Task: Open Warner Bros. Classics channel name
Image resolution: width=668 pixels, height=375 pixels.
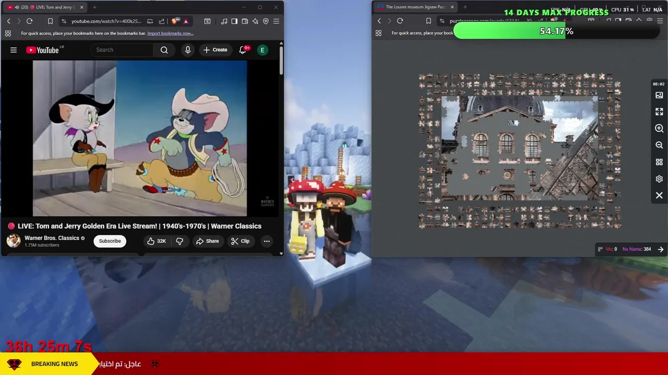Action: 52,238
